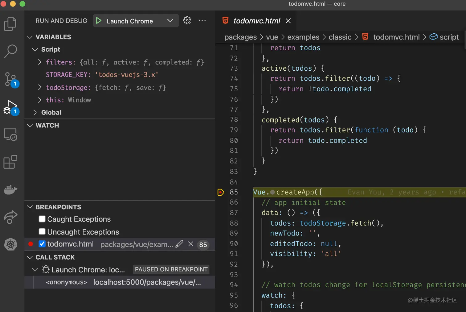Viewport: 466px width, 312px height.
Task: Edit the todomvc.html breakpoint with pencil icon
Action: [x=179, y=244]
